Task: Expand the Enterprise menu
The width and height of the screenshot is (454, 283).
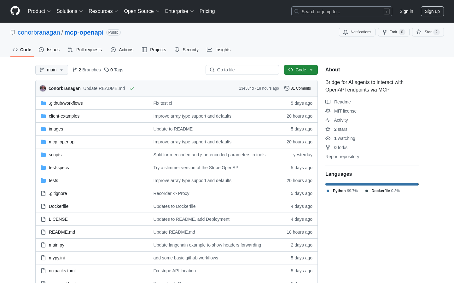Action: tap(179, 11)
